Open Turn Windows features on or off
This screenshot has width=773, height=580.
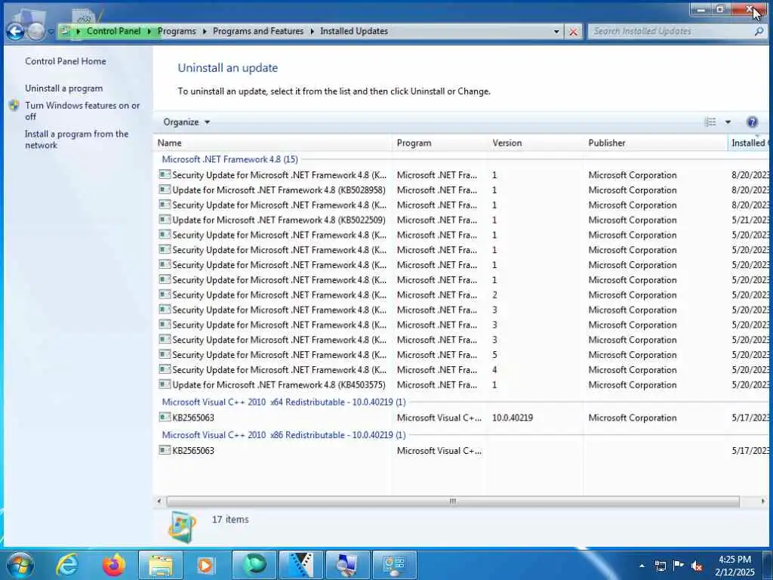[82, 111]
